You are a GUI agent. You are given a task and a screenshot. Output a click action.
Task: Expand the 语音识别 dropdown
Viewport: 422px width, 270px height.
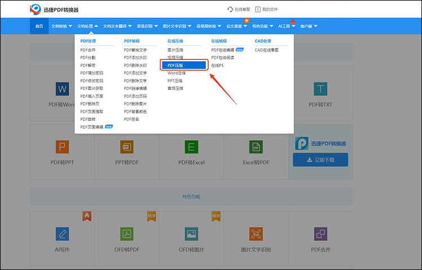pyautogui.click(x=147, y=26)
